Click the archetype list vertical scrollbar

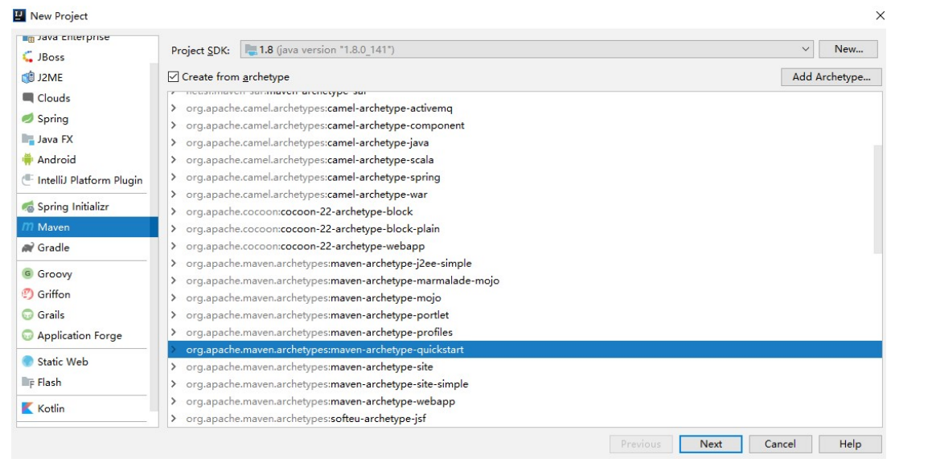(x=877, y=199)
